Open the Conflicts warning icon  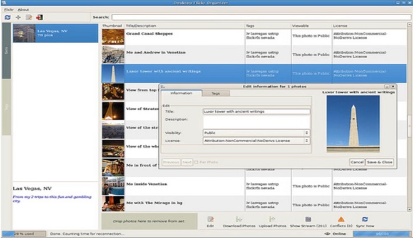click(x=341, y=219)
